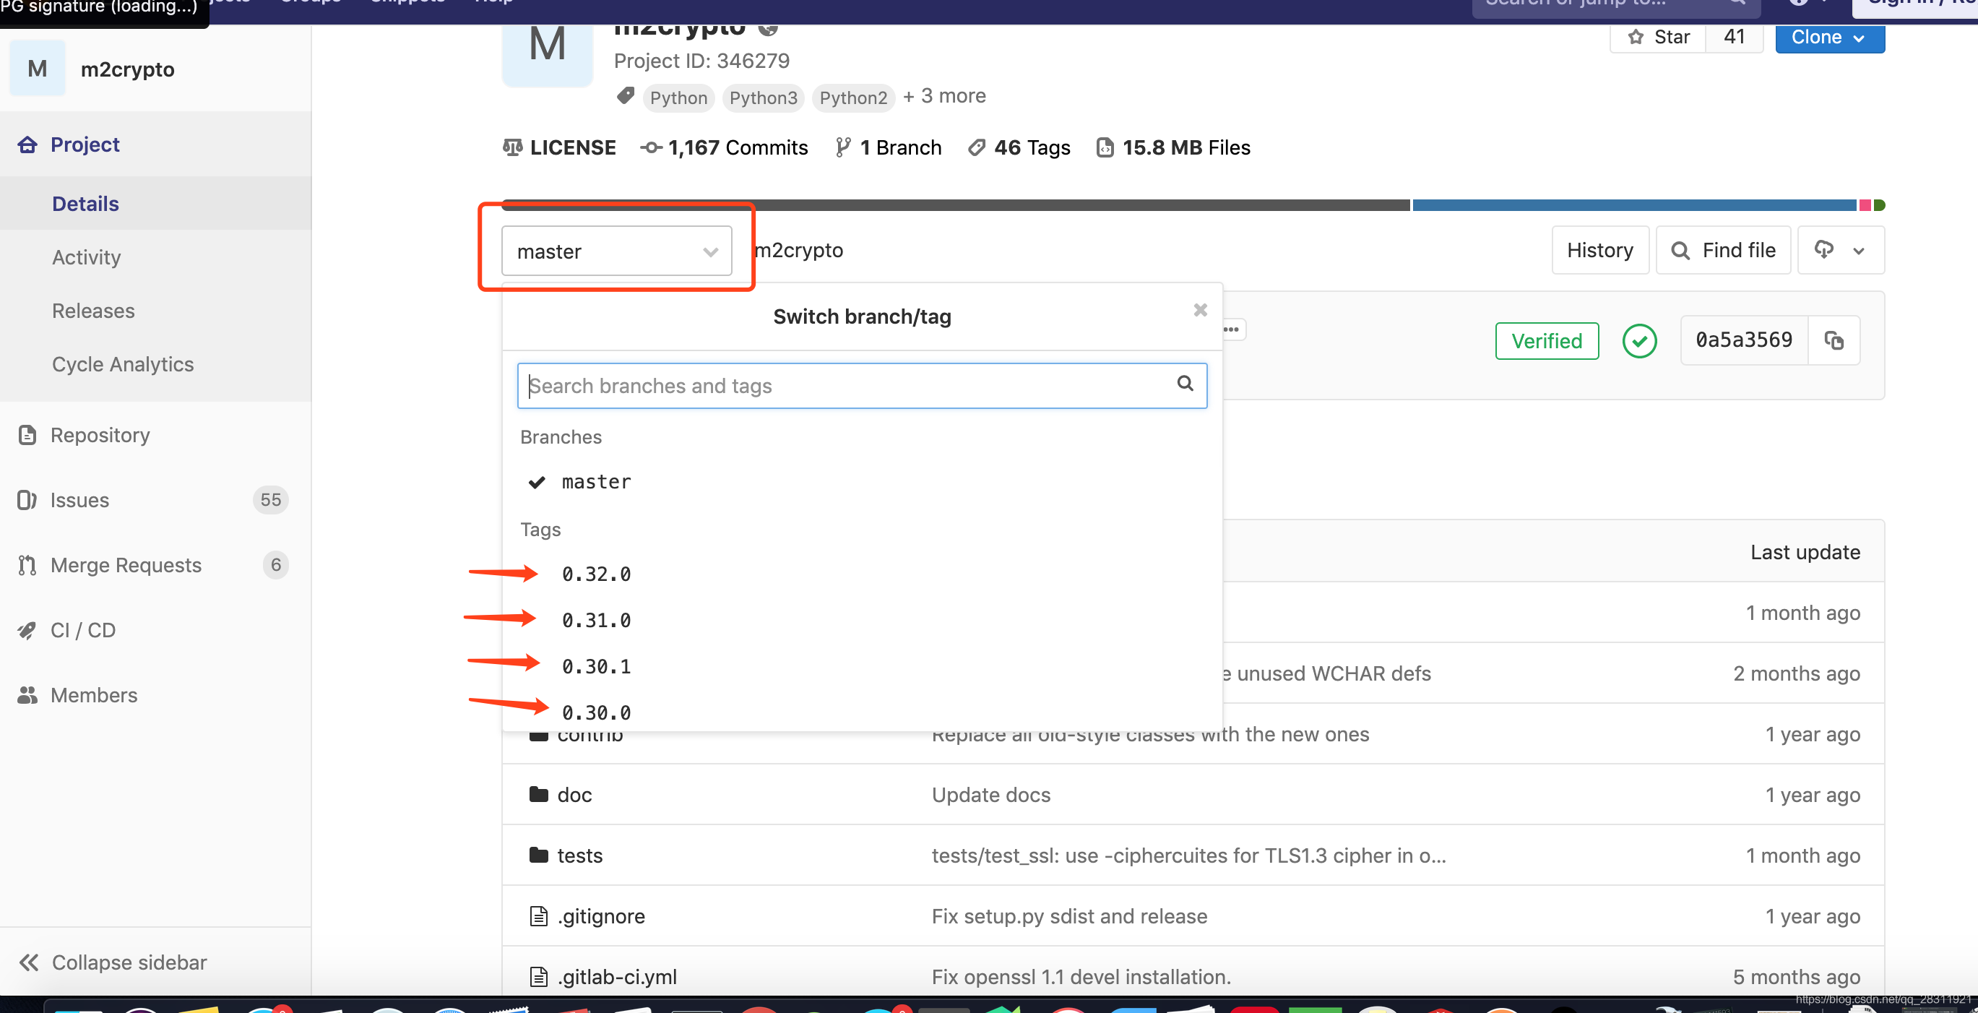
Task: Click the Python2 topic tag
Action: (853, 98)
